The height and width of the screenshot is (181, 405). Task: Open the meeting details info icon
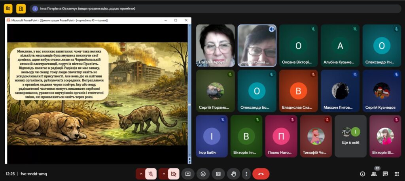click(362, 174)
